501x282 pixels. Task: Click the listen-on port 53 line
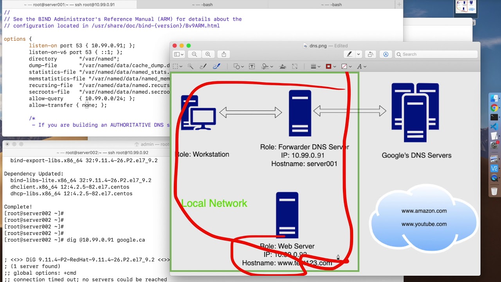click(x=82, y=45)
